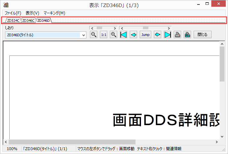Go to first page with cyan arrow

tap(123, 35)
